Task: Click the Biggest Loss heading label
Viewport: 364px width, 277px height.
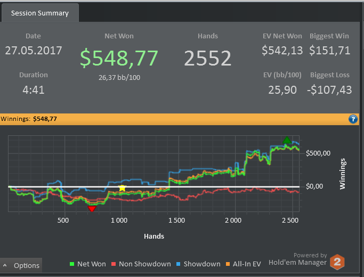Action: point(330,75)
